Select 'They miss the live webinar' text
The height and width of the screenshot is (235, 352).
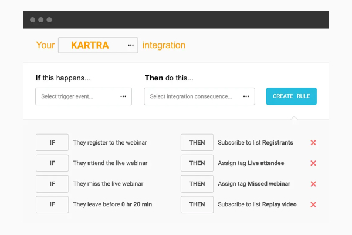108,184
